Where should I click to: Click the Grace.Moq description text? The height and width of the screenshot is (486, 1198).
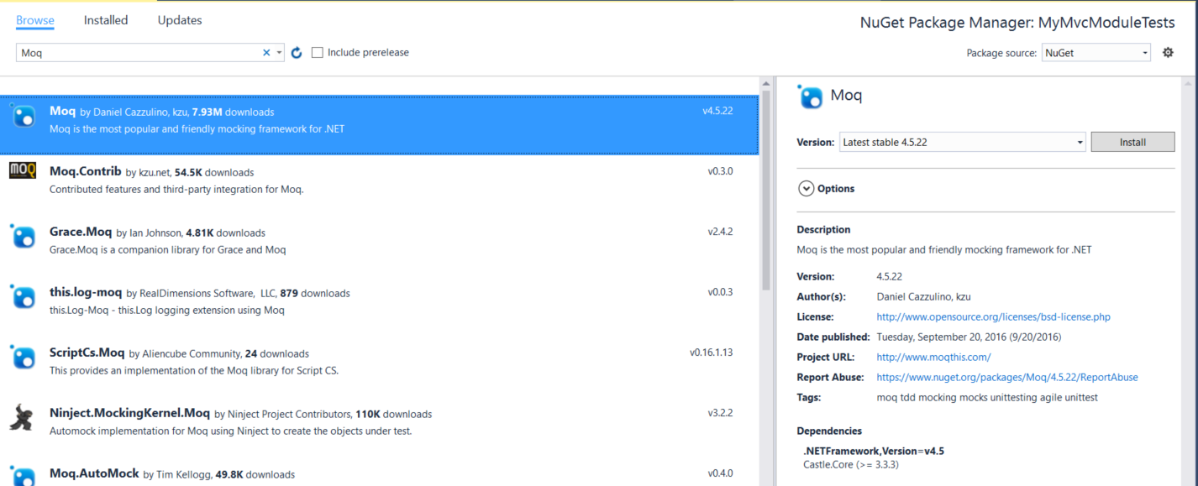[167, 250]
